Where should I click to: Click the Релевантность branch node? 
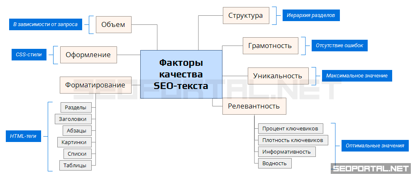(x=254, y=106)
